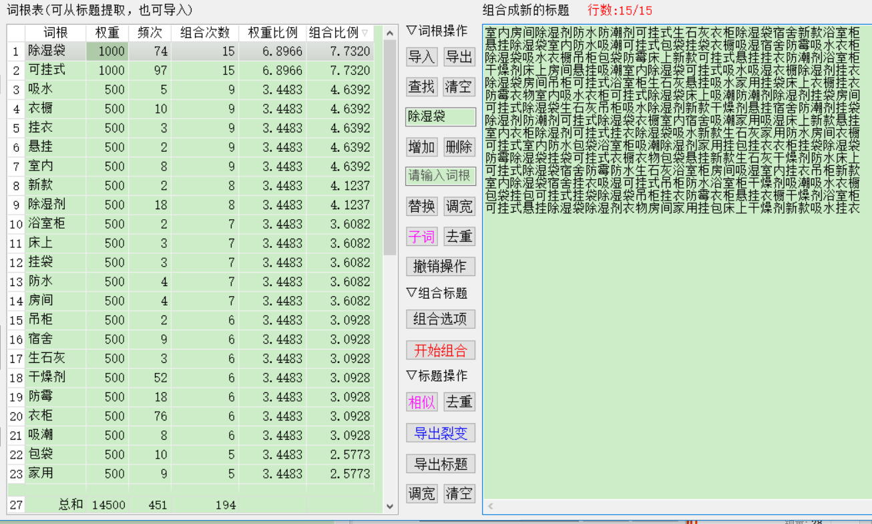Click the 请输入词根 input field
872x524 pixels.
pyautogui.click(x=441, y=176)
